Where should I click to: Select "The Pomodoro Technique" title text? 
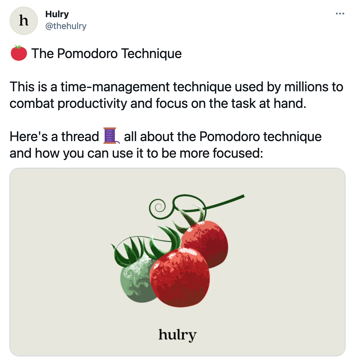106,54
